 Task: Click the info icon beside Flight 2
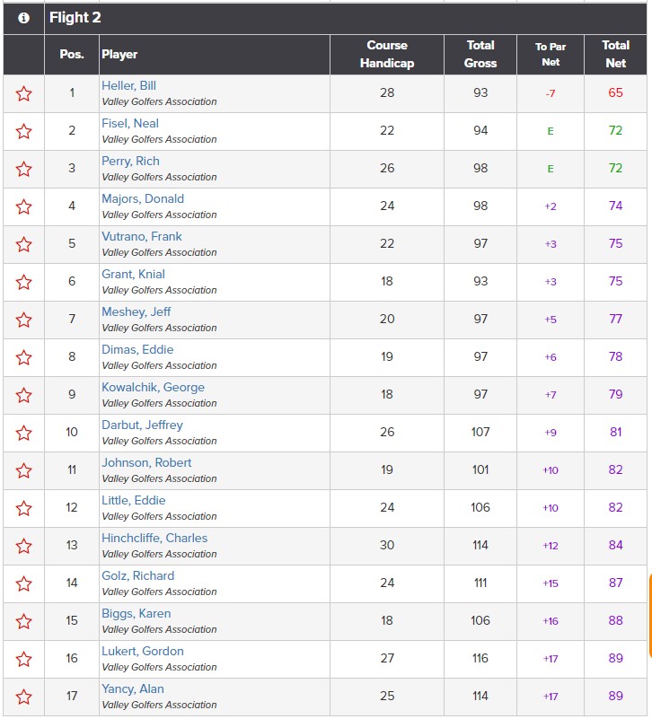click(x=24, y=18)
